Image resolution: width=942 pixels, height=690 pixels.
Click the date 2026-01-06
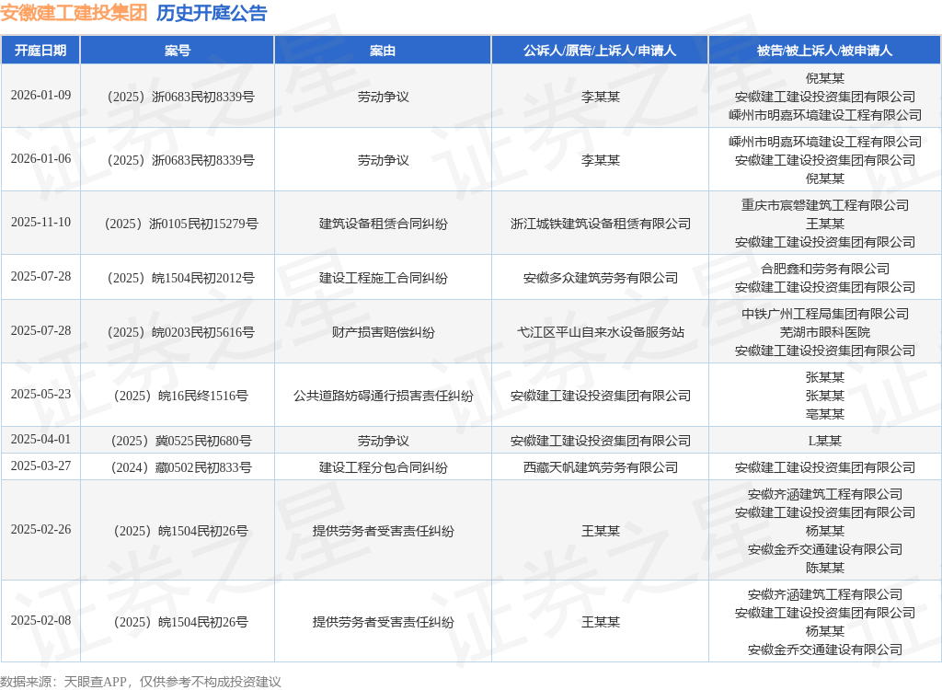[40, 158]
